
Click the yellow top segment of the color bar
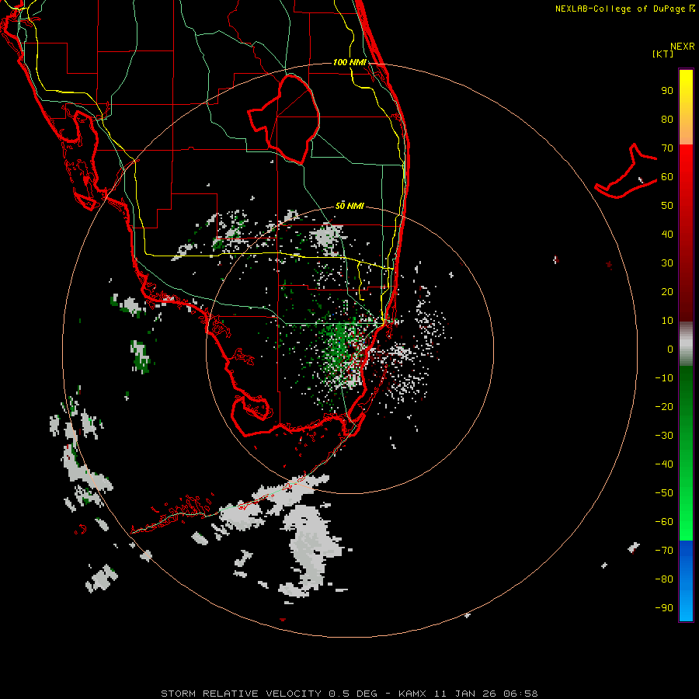coord(686,107)
